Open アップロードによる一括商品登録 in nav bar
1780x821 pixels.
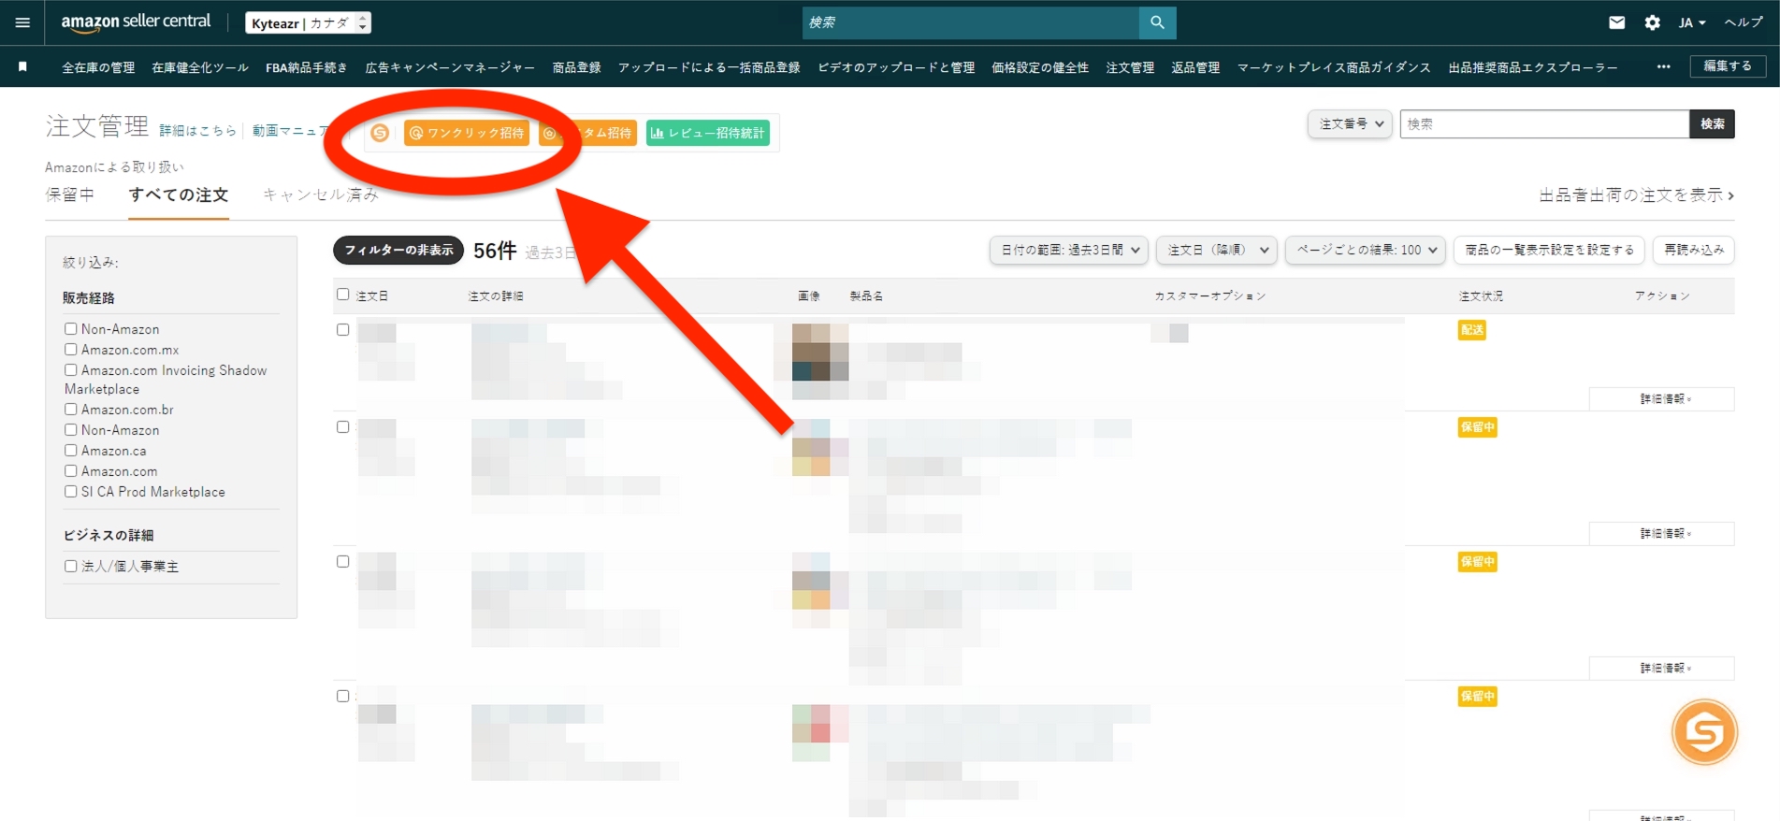point(709,67)
